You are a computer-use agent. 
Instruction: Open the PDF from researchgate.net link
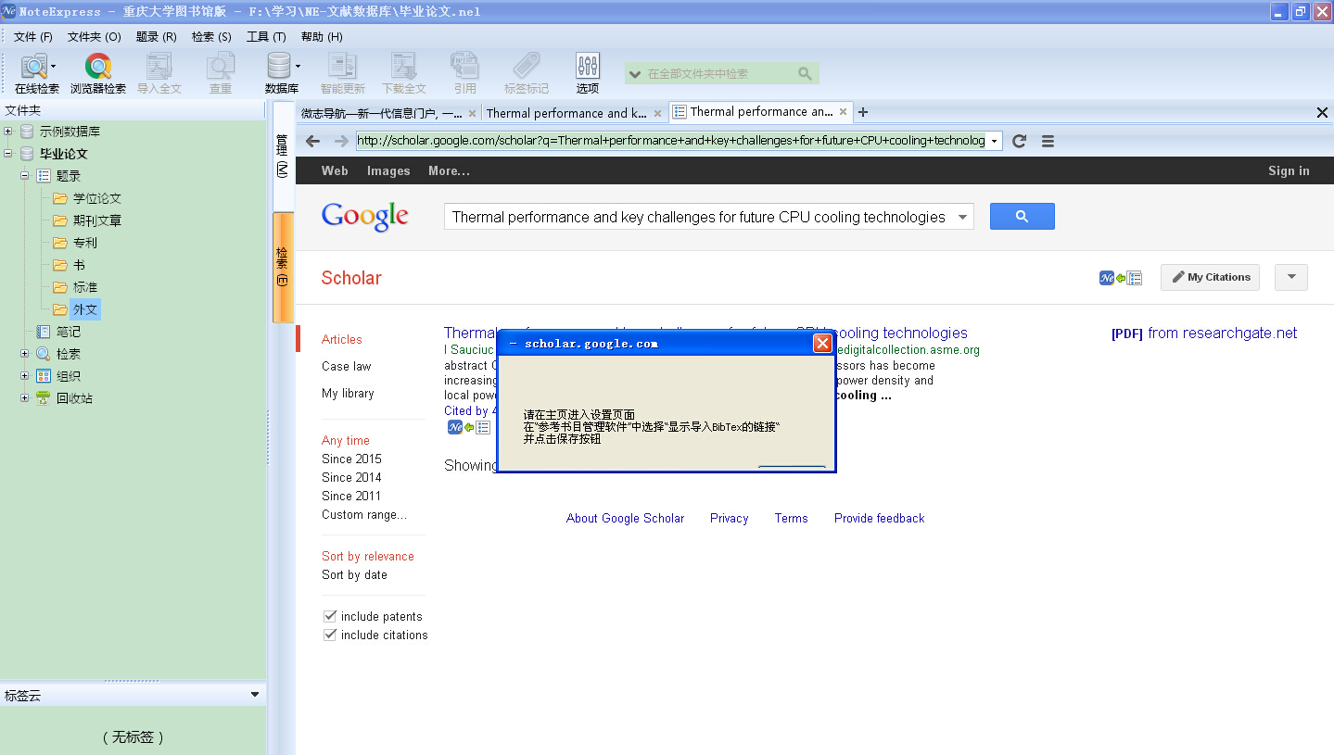click(x=1204, y=333)
